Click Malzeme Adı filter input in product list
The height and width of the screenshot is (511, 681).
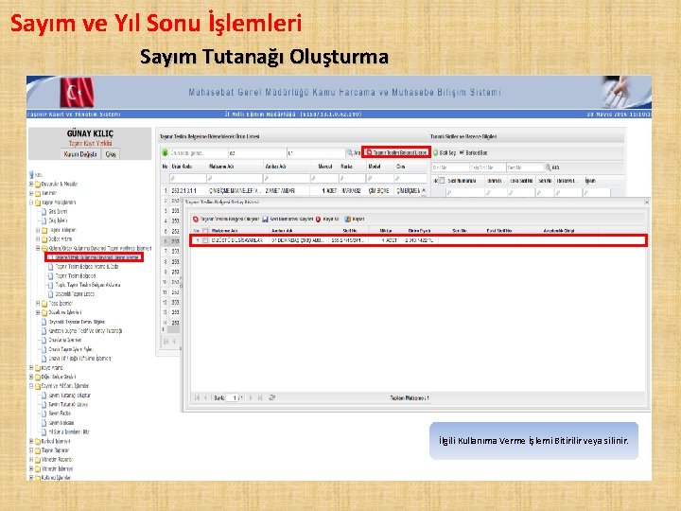235,178
